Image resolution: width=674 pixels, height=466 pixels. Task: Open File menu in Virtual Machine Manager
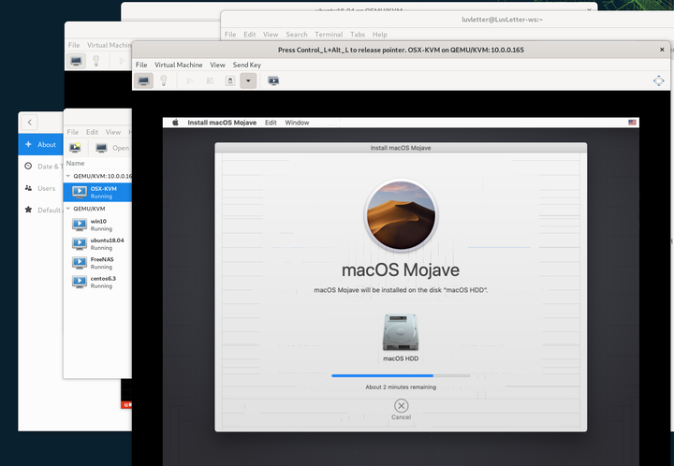[x=73, y=132]
